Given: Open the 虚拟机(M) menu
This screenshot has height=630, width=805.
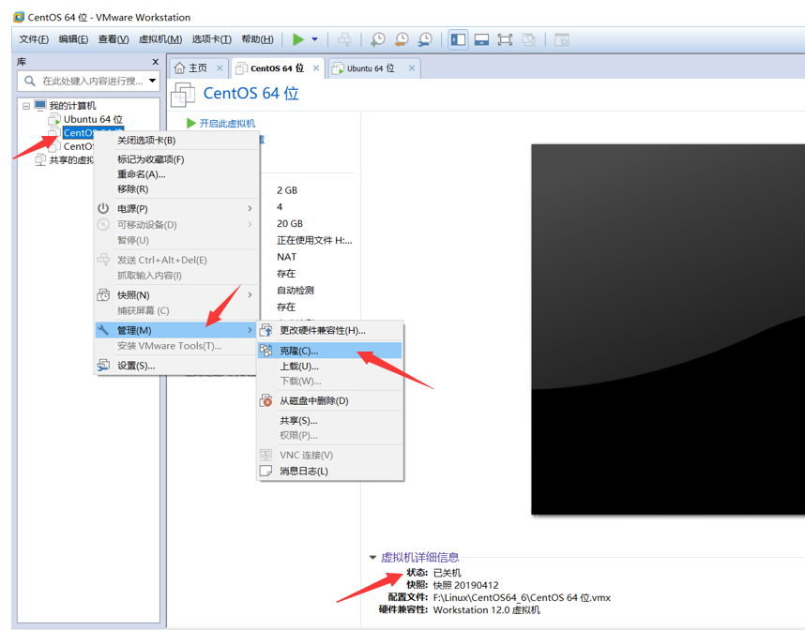Looking at the screenshot, I should point(160,39).
